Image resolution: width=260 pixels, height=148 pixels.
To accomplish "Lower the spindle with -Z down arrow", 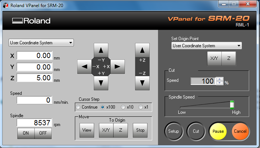I will [x=142, y=83].
